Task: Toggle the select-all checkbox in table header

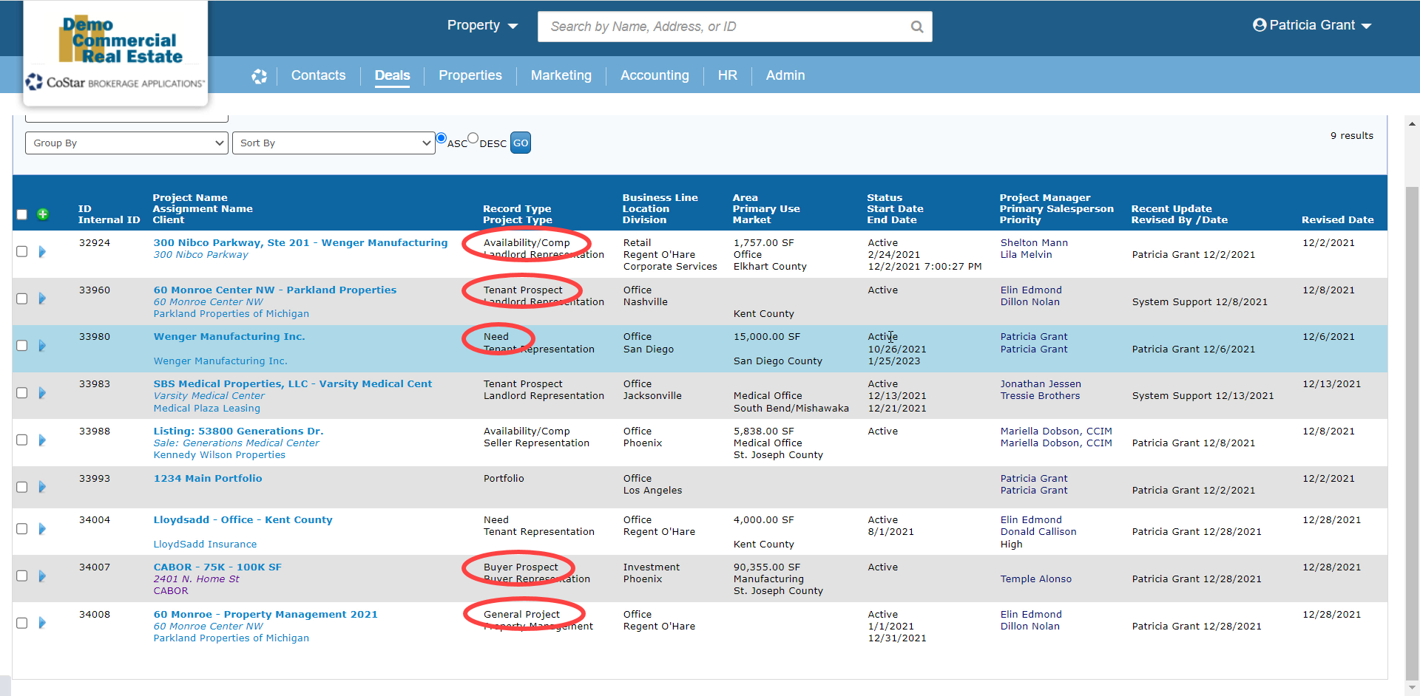Action: [22, 214]
